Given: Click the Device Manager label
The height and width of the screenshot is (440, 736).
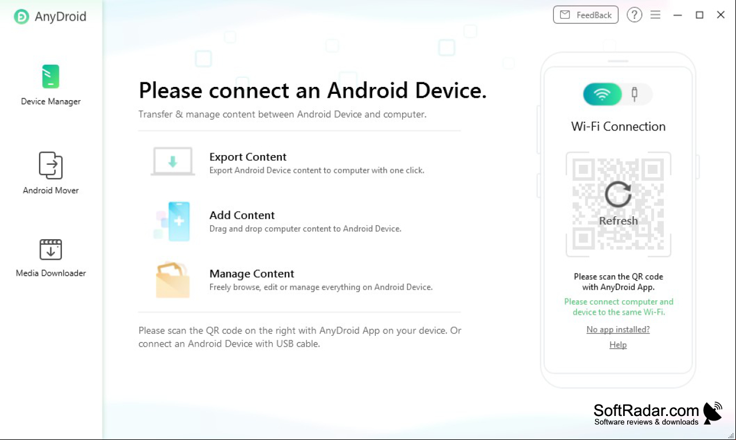Looking at the screenshot, I should [x=50, y=101].
